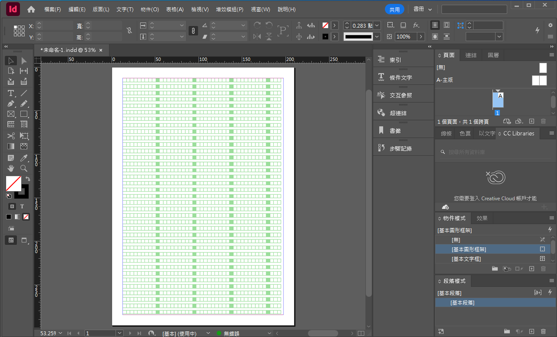Swap fill and stroke colors arrow
The width and height of the screenshot is (557, 337).
28,179
